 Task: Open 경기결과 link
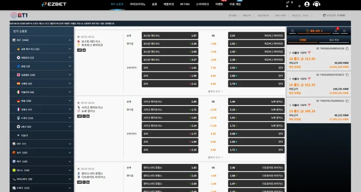(x=233, y=16)
